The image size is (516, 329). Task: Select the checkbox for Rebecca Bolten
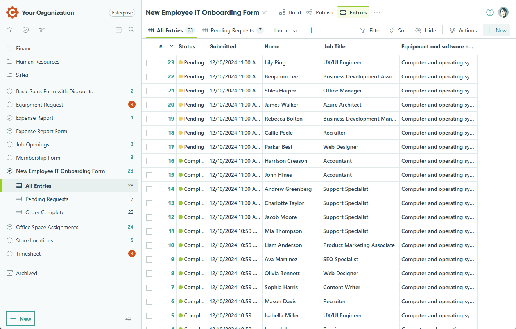(x=149, y=119)
